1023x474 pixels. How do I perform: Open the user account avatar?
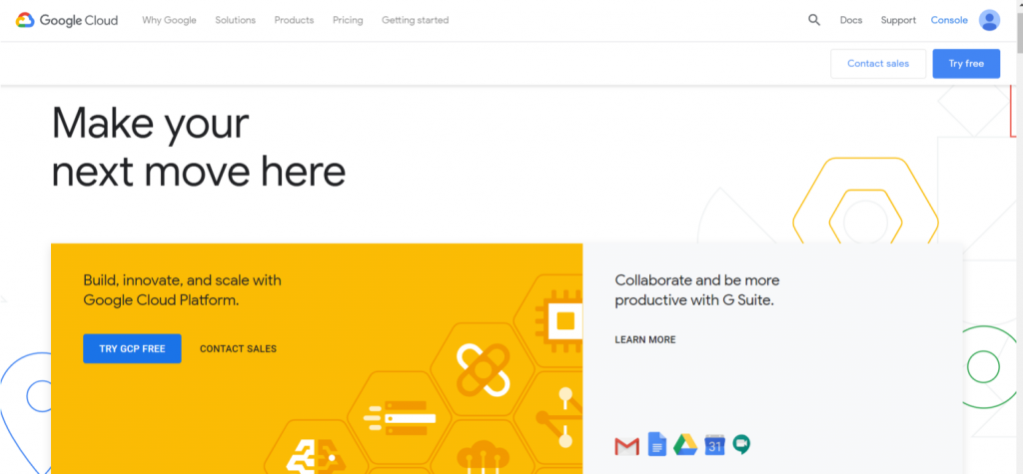pyautogui.click(x=989, y=20)
